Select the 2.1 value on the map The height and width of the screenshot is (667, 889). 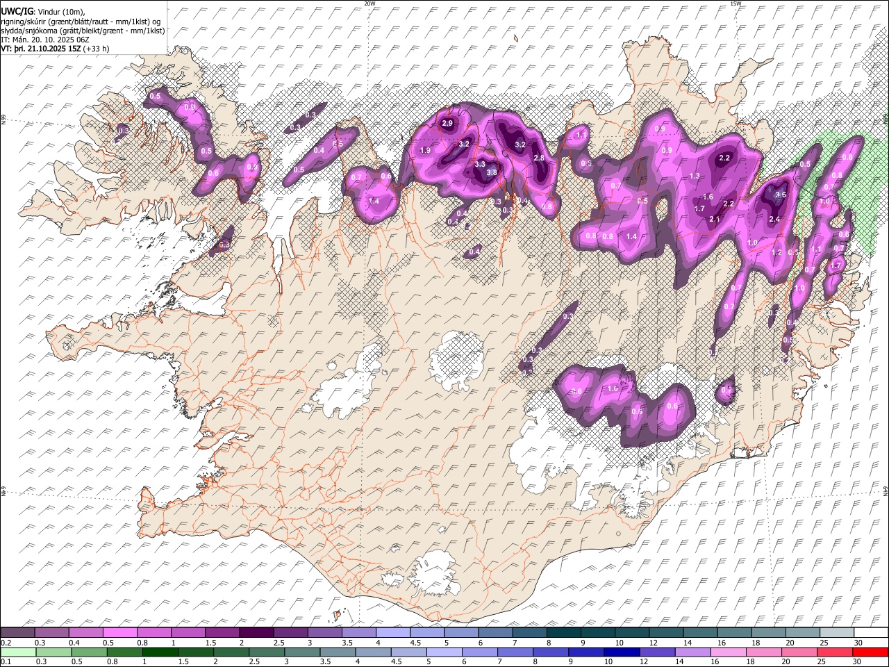point(715,220)
